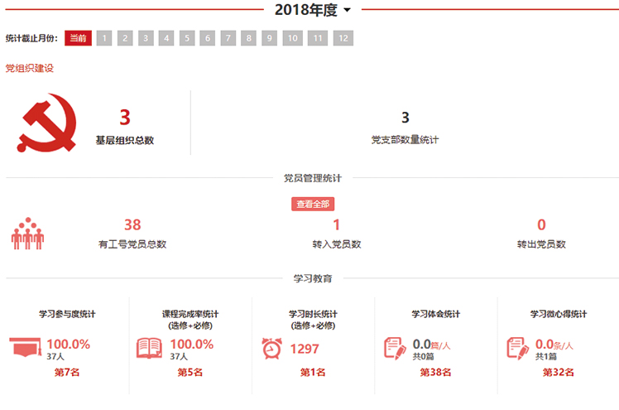The image size is (619, 410).
Task: Click the party members group icon
Action: (27, 234)
